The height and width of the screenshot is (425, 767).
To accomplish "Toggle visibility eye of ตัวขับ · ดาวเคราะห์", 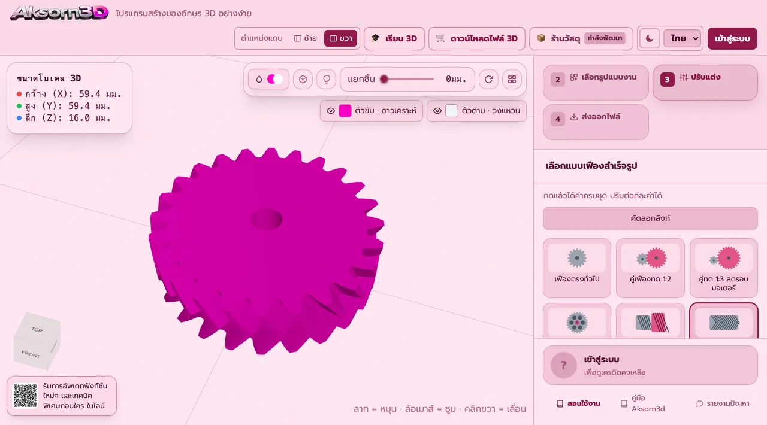I will click(330, 111).
